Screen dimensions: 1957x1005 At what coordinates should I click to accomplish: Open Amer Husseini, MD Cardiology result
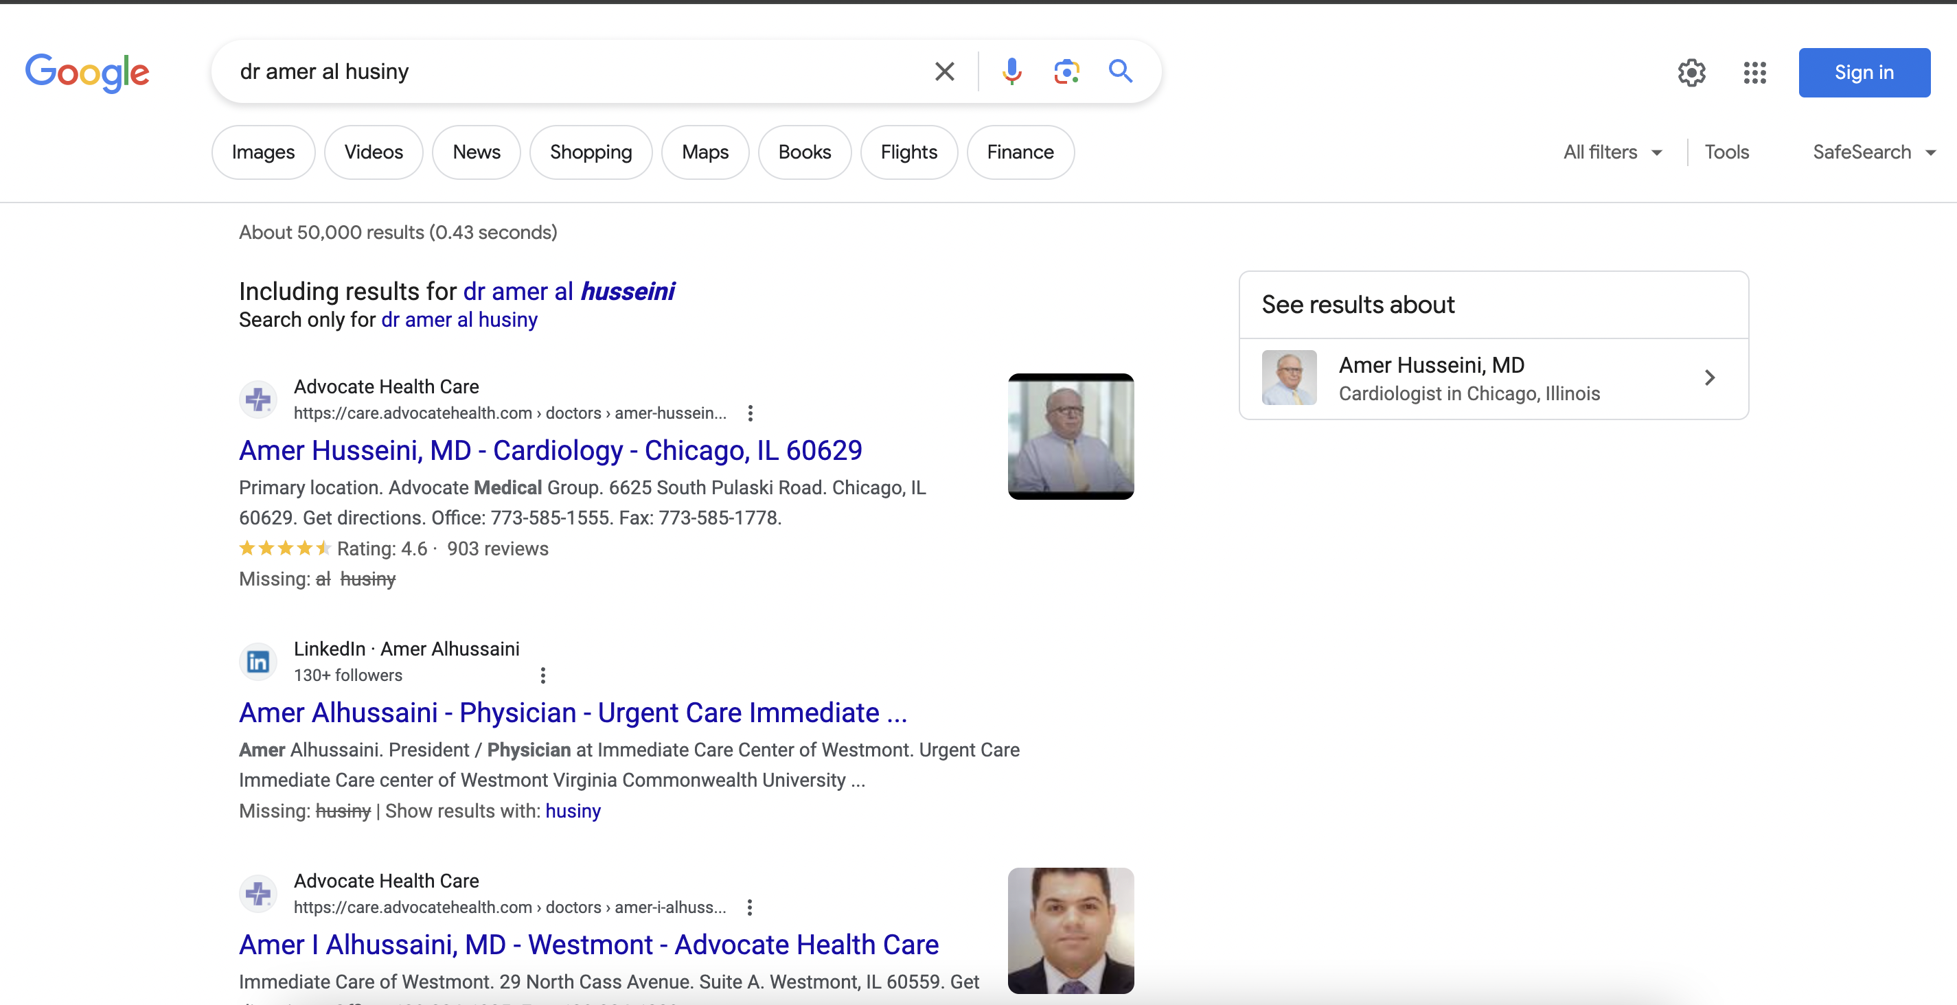[550, 450]
